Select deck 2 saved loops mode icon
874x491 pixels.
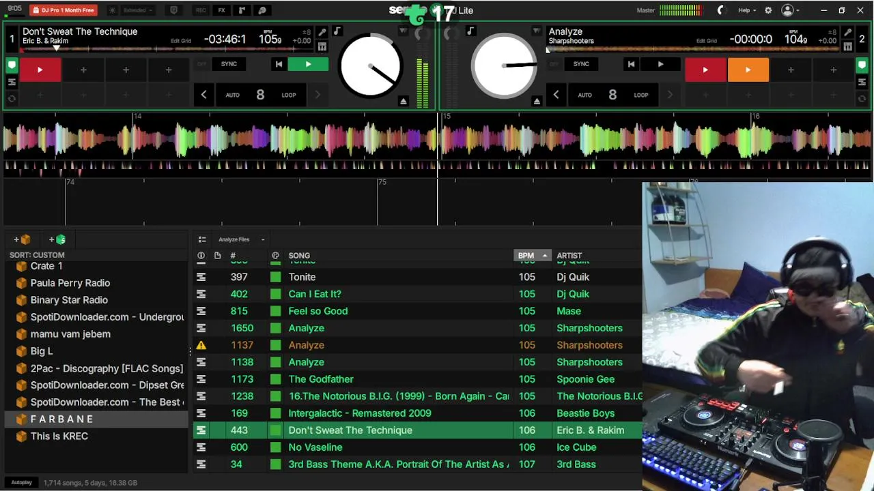pos(862,82)
